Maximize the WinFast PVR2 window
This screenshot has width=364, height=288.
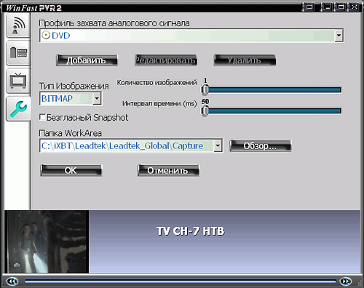click(341, 7)
